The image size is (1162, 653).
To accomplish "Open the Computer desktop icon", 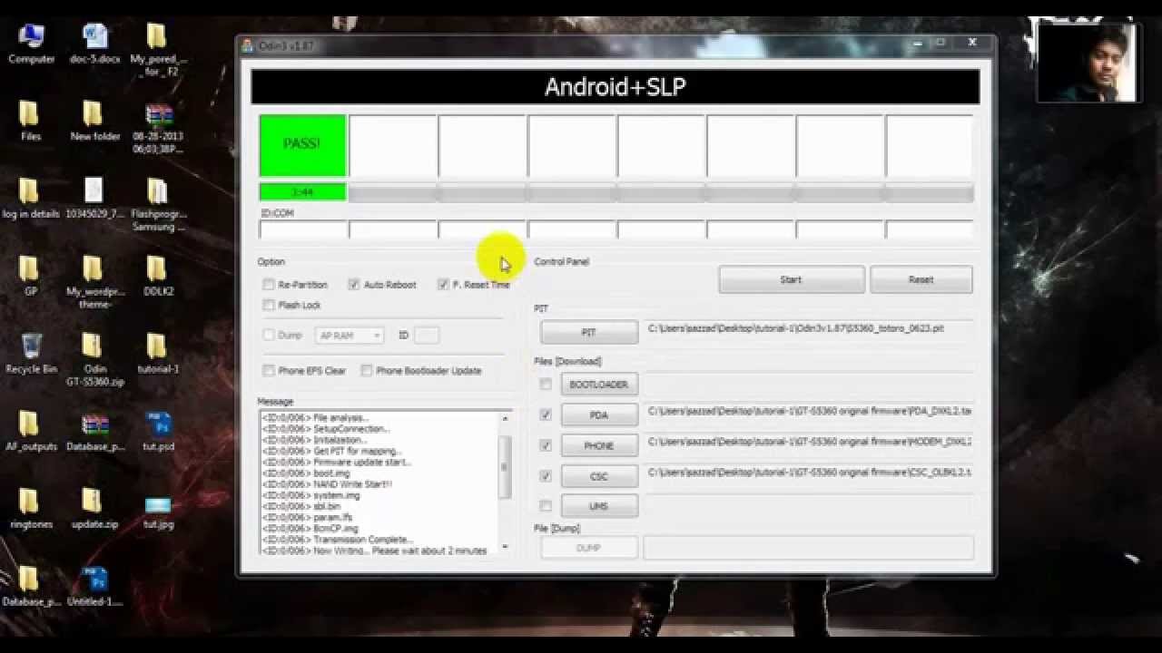I will (x=31, y=44).
